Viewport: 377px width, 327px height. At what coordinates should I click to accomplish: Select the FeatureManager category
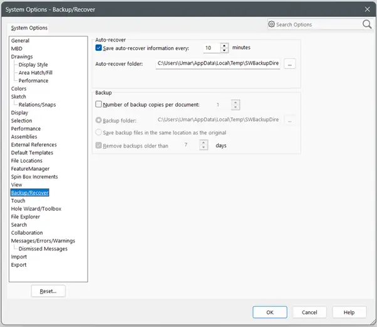(x=30, y=169)
